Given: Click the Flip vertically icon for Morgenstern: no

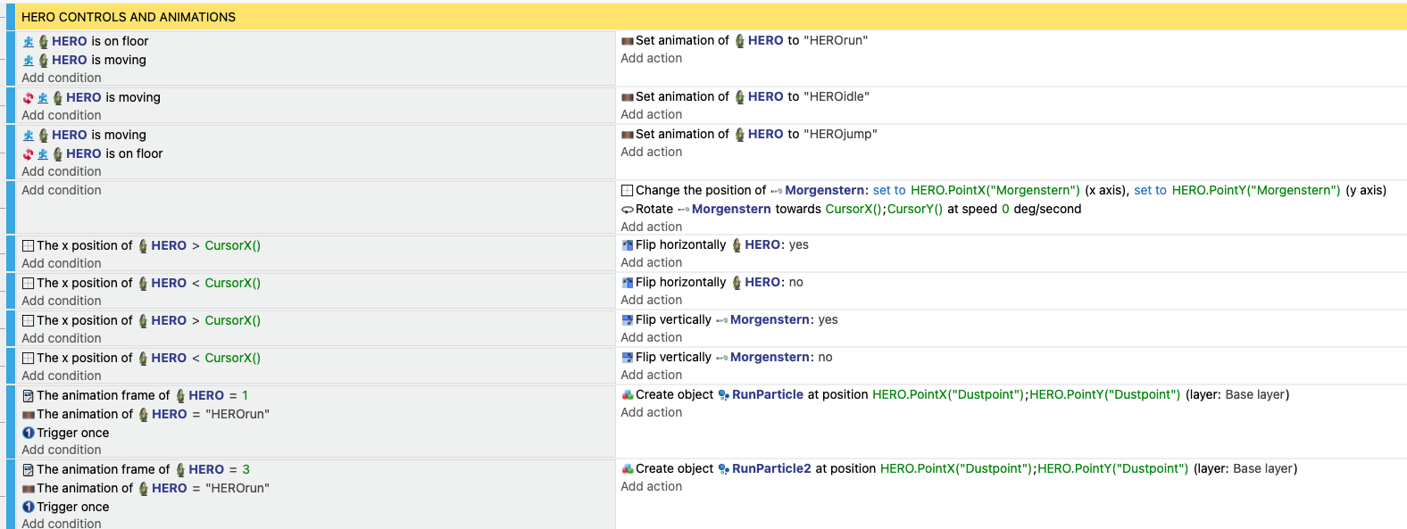Looking at the screenshot, I should (x=628, y=358).
